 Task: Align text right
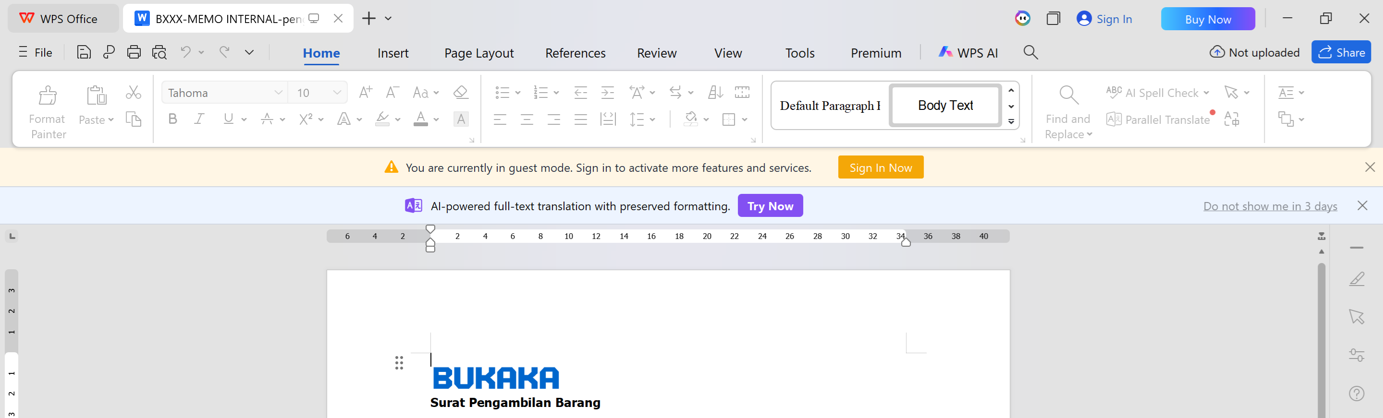(553, 119)
